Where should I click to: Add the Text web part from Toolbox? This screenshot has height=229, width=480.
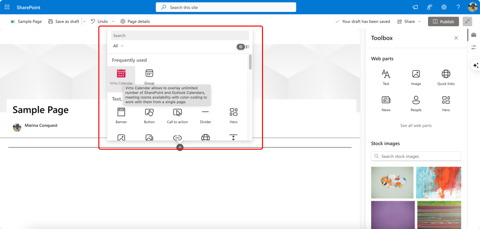[x=386, y=77]
